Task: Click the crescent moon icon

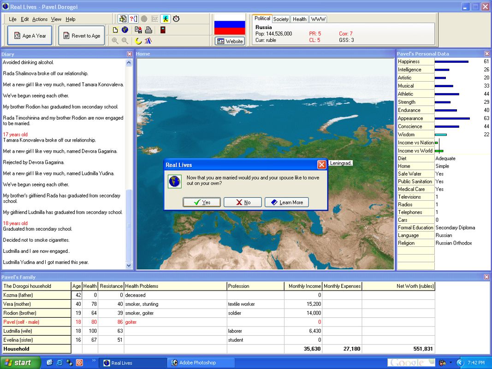Action: [x=138, y=41]
